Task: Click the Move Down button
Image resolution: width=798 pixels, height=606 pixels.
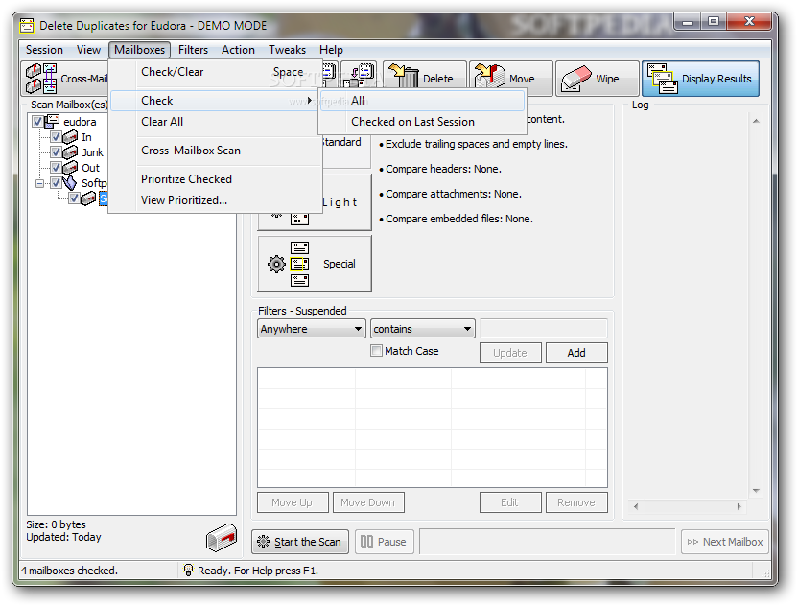Action: (368, 502)
